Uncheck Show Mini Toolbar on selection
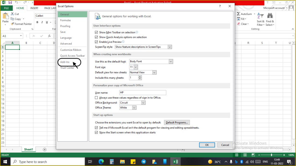Viewport: 296px width, 166px height. 96,33
